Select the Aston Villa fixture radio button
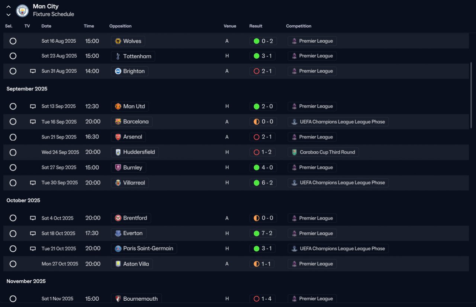The width and height of the screenshot is (476, 307). click(x=13, y=264)
